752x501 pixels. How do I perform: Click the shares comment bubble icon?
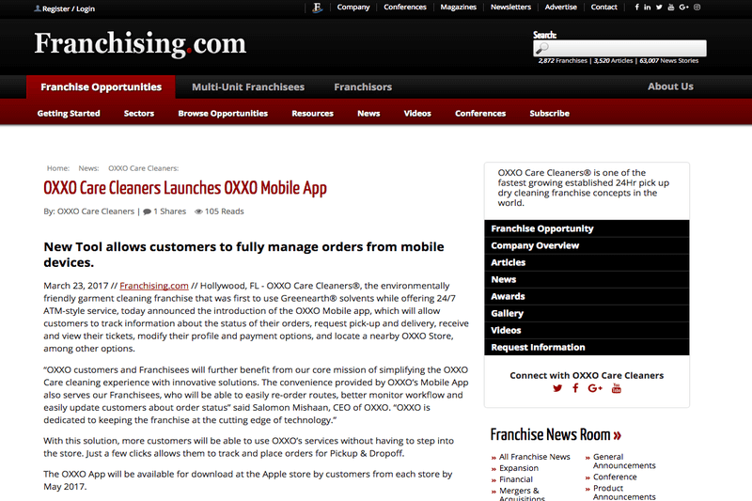pos(148,211)
